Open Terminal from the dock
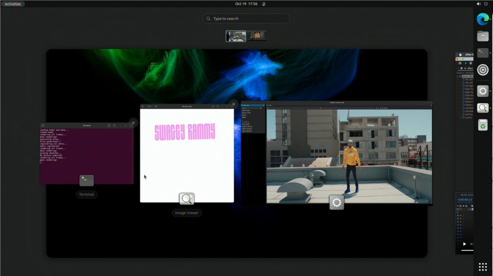 (x=483, y=52)
